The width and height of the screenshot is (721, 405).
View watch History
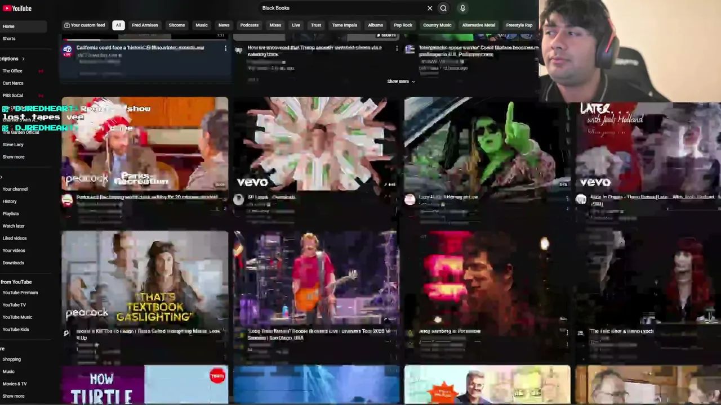(x=10, y=201)
